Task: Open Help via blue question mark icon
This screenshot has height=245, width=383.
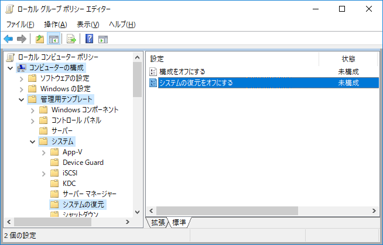Action: pyautogui.click(x=89, y=39)
